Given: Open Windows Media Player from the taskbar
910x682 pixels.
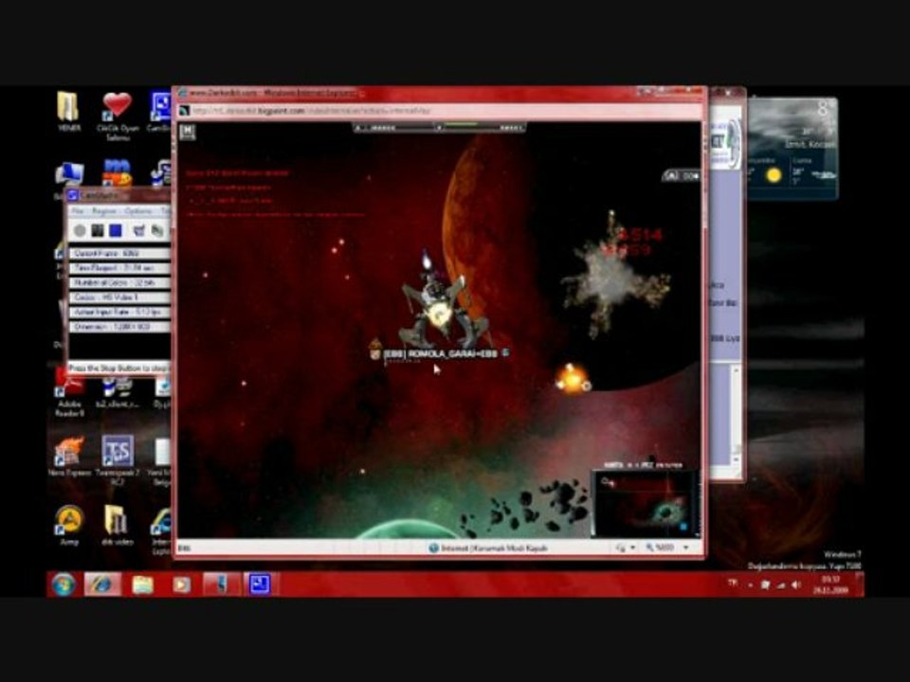Looking at the screenshot, I should tap(182, 584).
